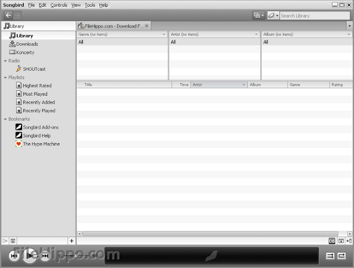This screenshot has width=354, height=268.
Task: Open the display mode switcher button
Action: point(259,15)
